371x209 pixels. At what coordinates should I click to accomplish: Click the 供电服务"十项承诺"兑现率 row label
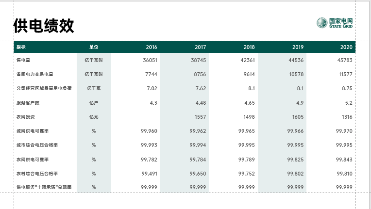tap(44, 187)
